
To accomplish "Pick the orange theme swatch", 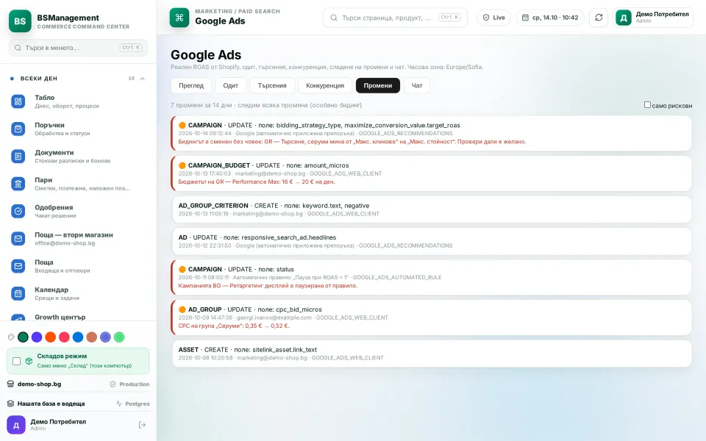I will pyautogui.click(x=51, y=337).
